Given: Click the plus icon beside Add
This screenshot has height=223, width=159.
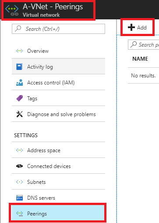Looking at the screenshot, I should tap(131, 27).
